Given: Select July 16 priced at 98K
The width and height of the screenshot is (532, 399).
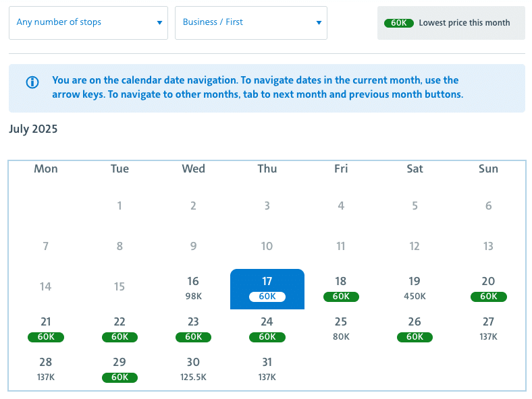Looking at the screenshot, I should [x=193, y=288].
